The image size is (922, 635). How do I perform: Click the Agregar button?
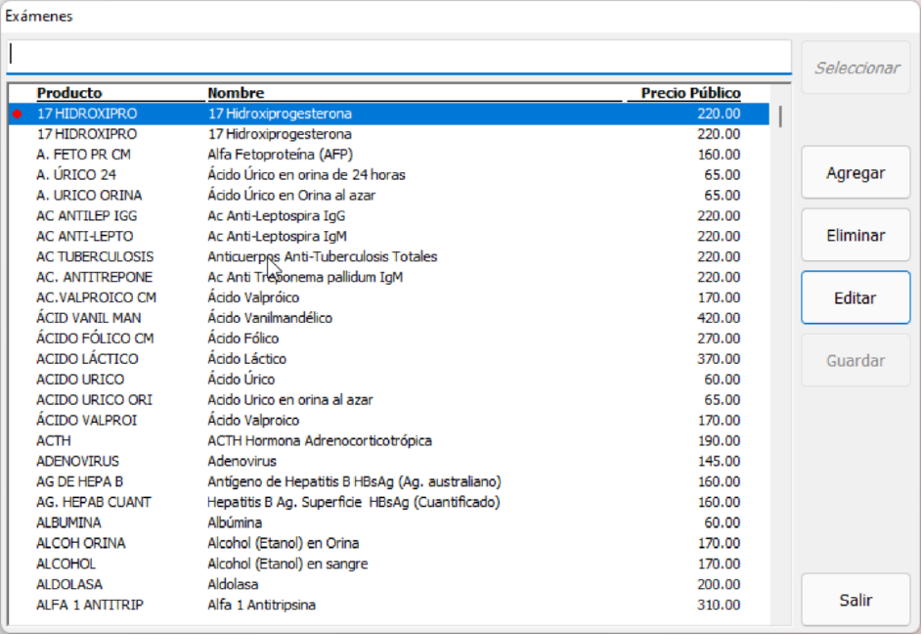pos(856,173)
